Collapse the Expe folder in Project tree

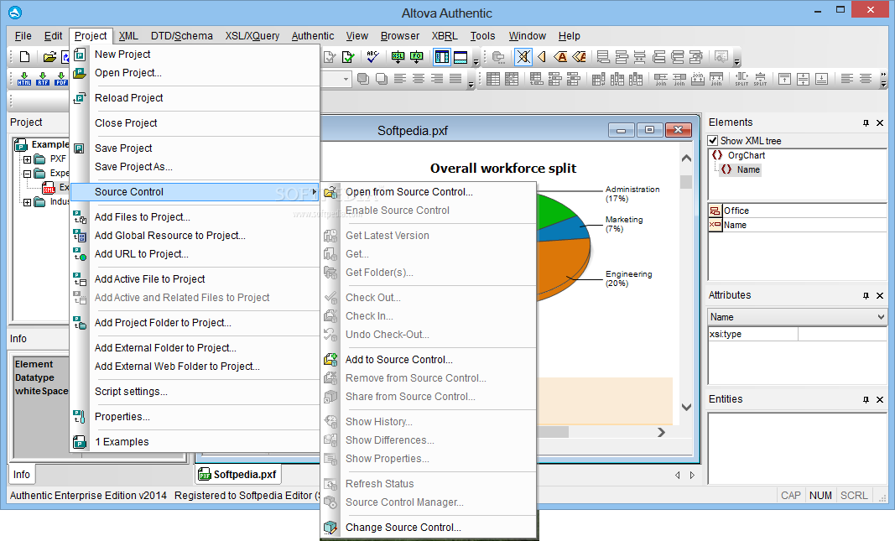coord(27,174)
